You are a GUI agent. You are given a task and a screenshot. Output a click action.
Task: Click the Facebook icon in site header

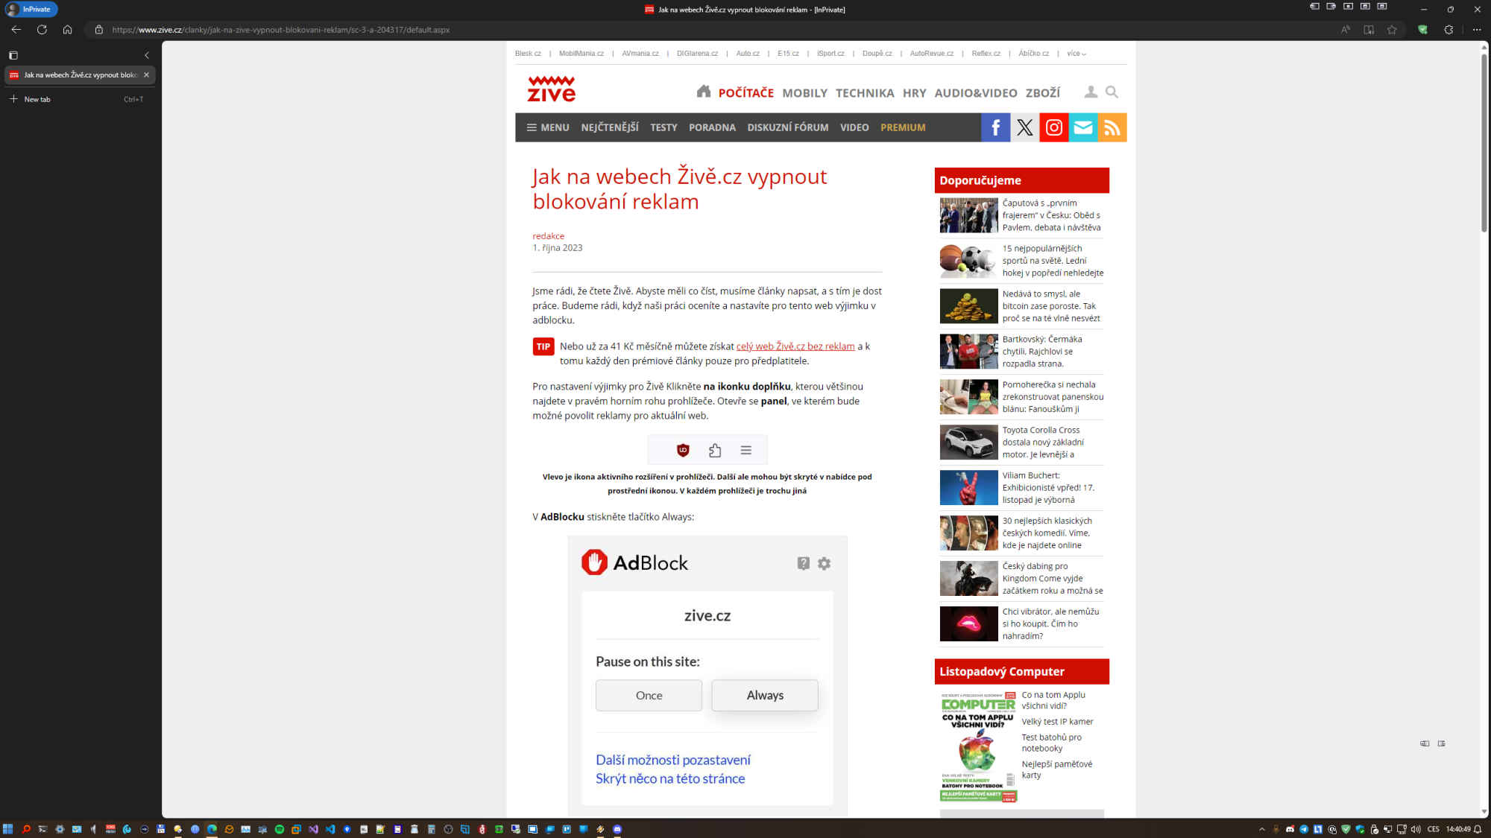(995, 127)
